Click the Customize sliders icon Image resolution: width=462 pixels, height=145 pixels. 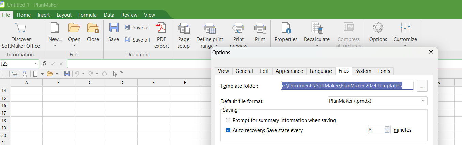[405, 28]
